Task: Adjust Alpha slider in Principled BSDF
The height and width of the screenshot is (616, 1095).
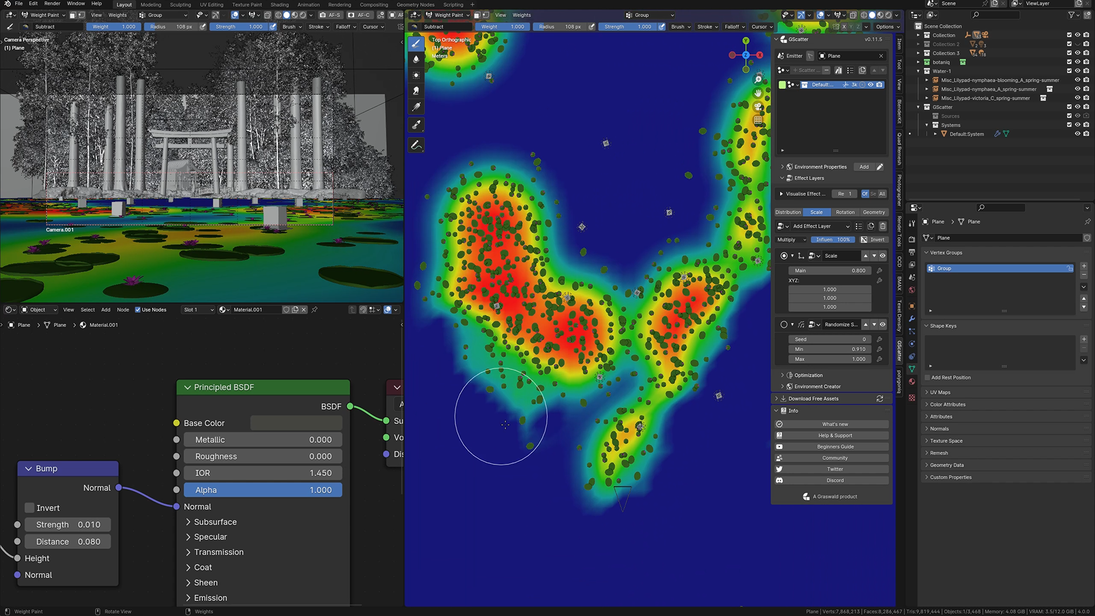Action: 263,490
